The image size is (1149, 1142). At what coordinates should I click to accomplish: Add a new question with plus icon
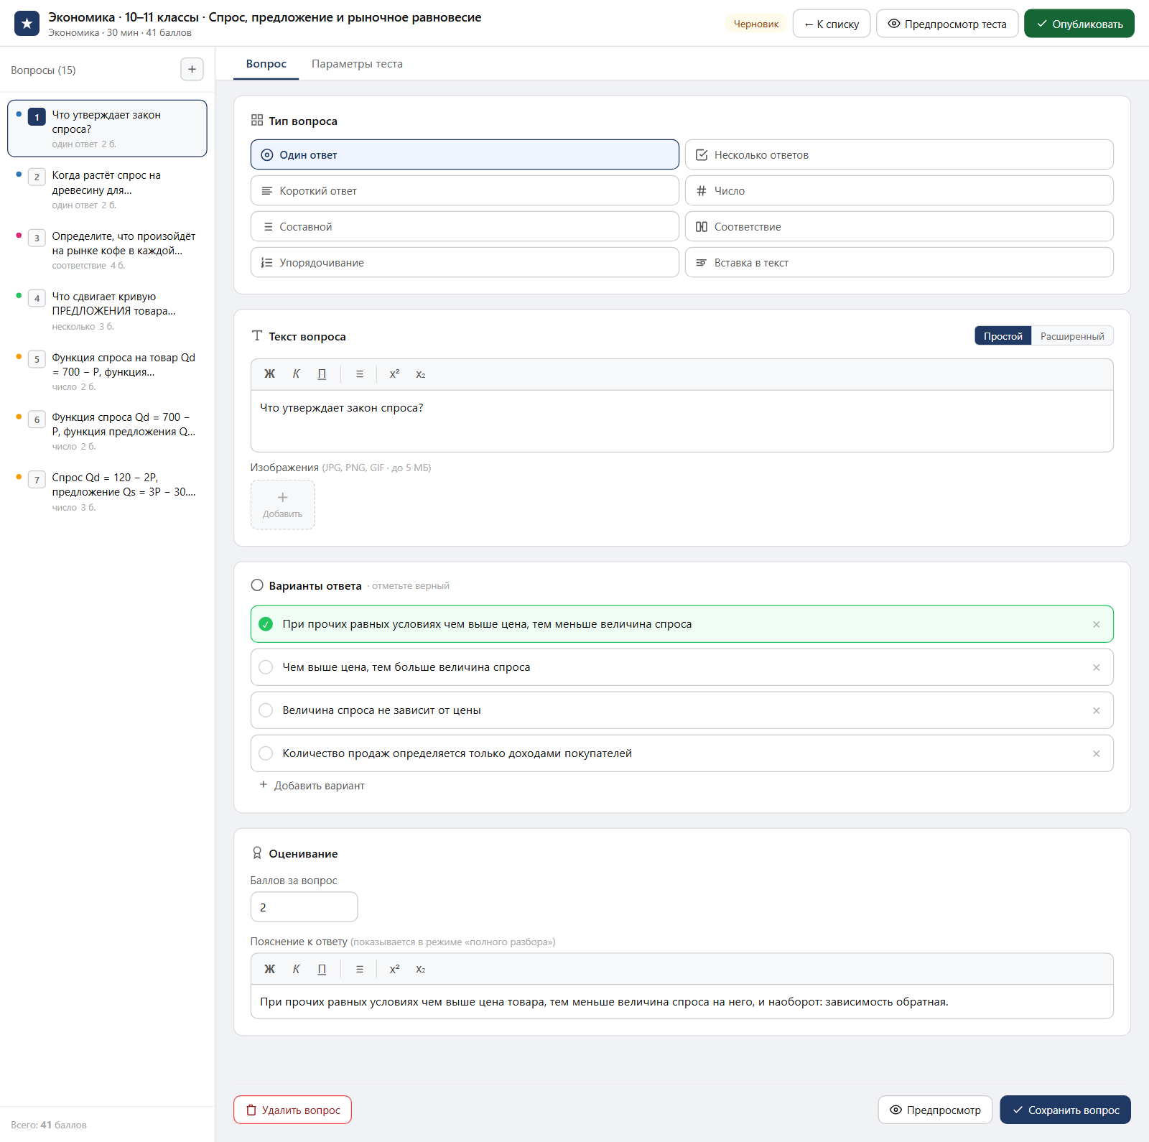tap(192, 70)
